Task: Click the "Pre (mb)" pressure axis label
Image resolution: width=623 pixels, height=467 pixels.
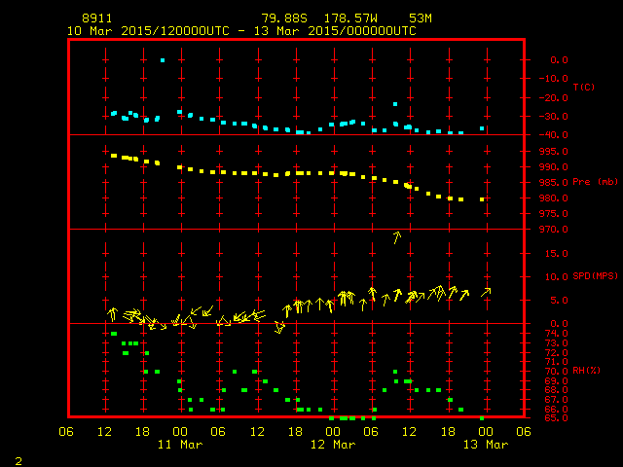Action: tap(595, 182)
